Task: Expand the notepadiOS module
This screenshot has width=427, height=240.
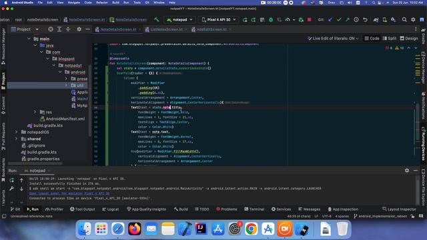Action: (16, 132)
